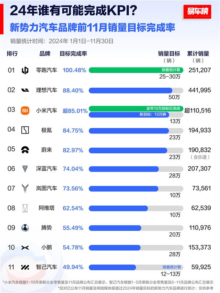This screenshot has width=220, height=293.
Task: Click the NIO (蔚来) brand logo
Action: 25,150
